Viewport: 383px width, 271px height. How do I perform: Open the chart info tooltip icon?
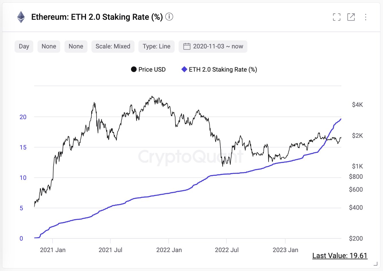(x=169, y=17)
